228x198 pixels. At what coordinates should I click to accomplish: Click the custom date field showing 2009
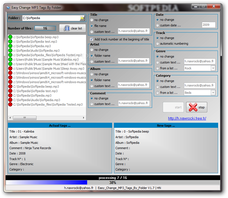coord(209,25)
